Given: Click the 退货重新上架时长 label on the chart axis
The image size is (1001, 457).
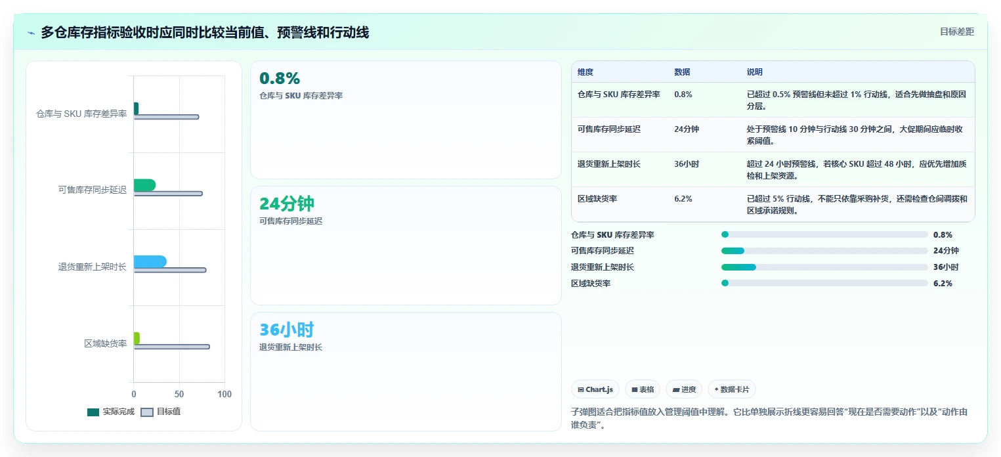Looking at the screenshot, I should click(x=93, y=267).
